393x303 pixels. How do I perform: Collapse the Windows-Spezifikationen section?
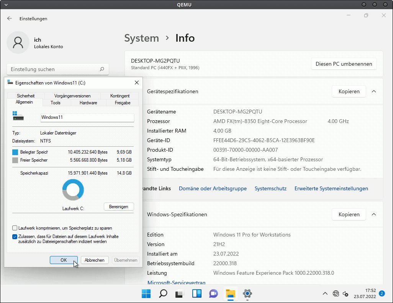[374, 214]
